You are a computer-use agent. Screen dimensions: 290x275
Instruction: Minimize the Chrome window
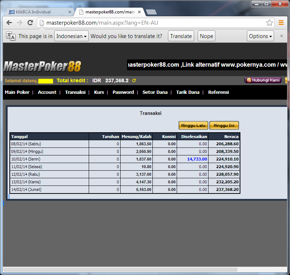click(257, 4)
